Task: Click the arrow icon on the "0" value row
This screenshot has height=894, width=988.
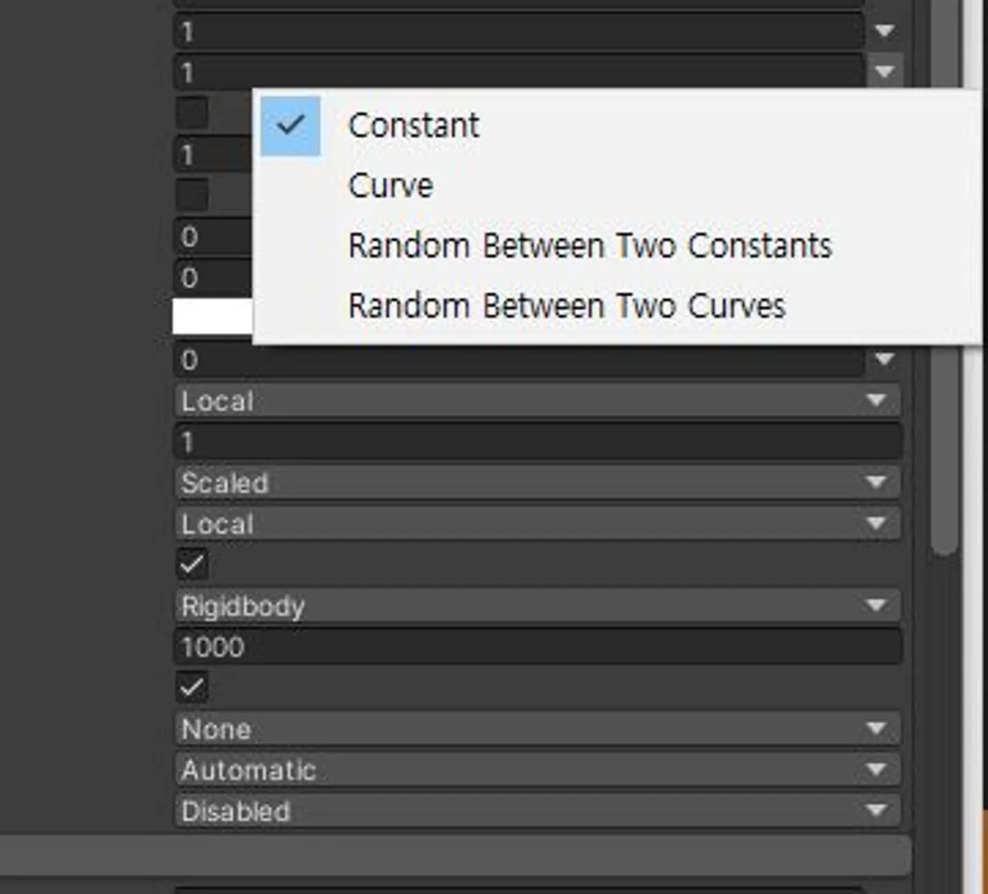Action: [x=885, y=358]
